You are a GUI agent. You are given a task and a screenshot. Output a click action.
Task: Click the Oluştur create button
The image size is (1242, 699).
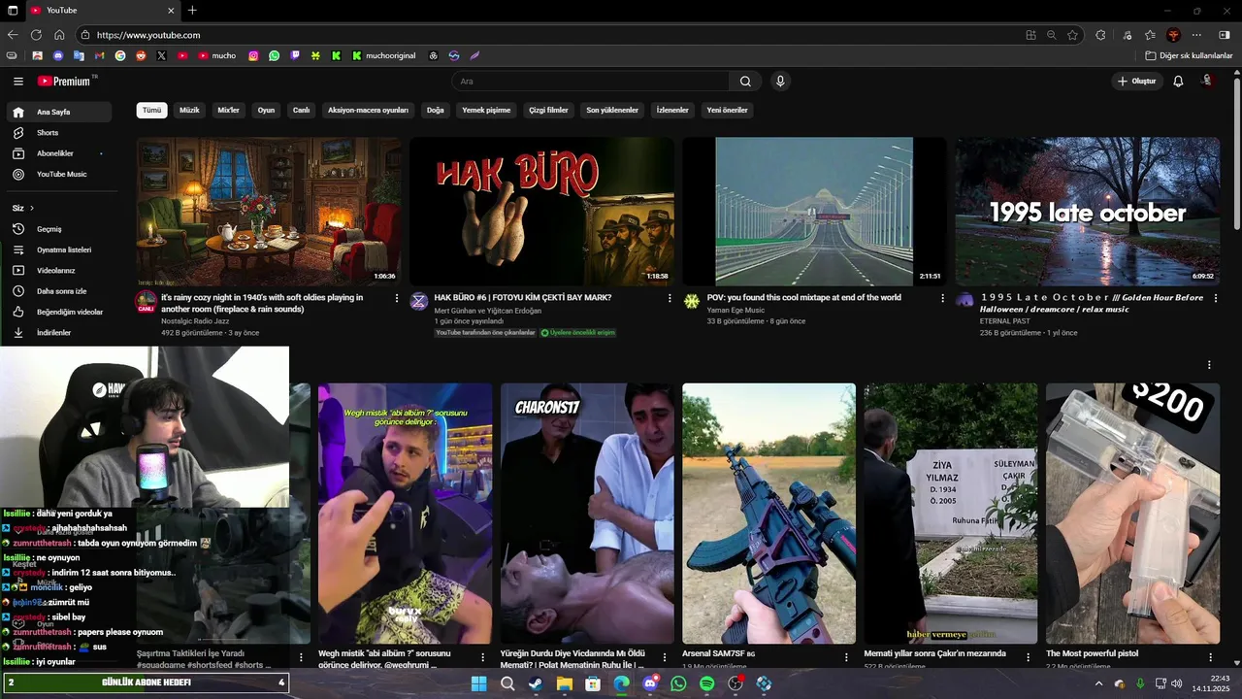pyautogui.click(x=1136, y=82)
